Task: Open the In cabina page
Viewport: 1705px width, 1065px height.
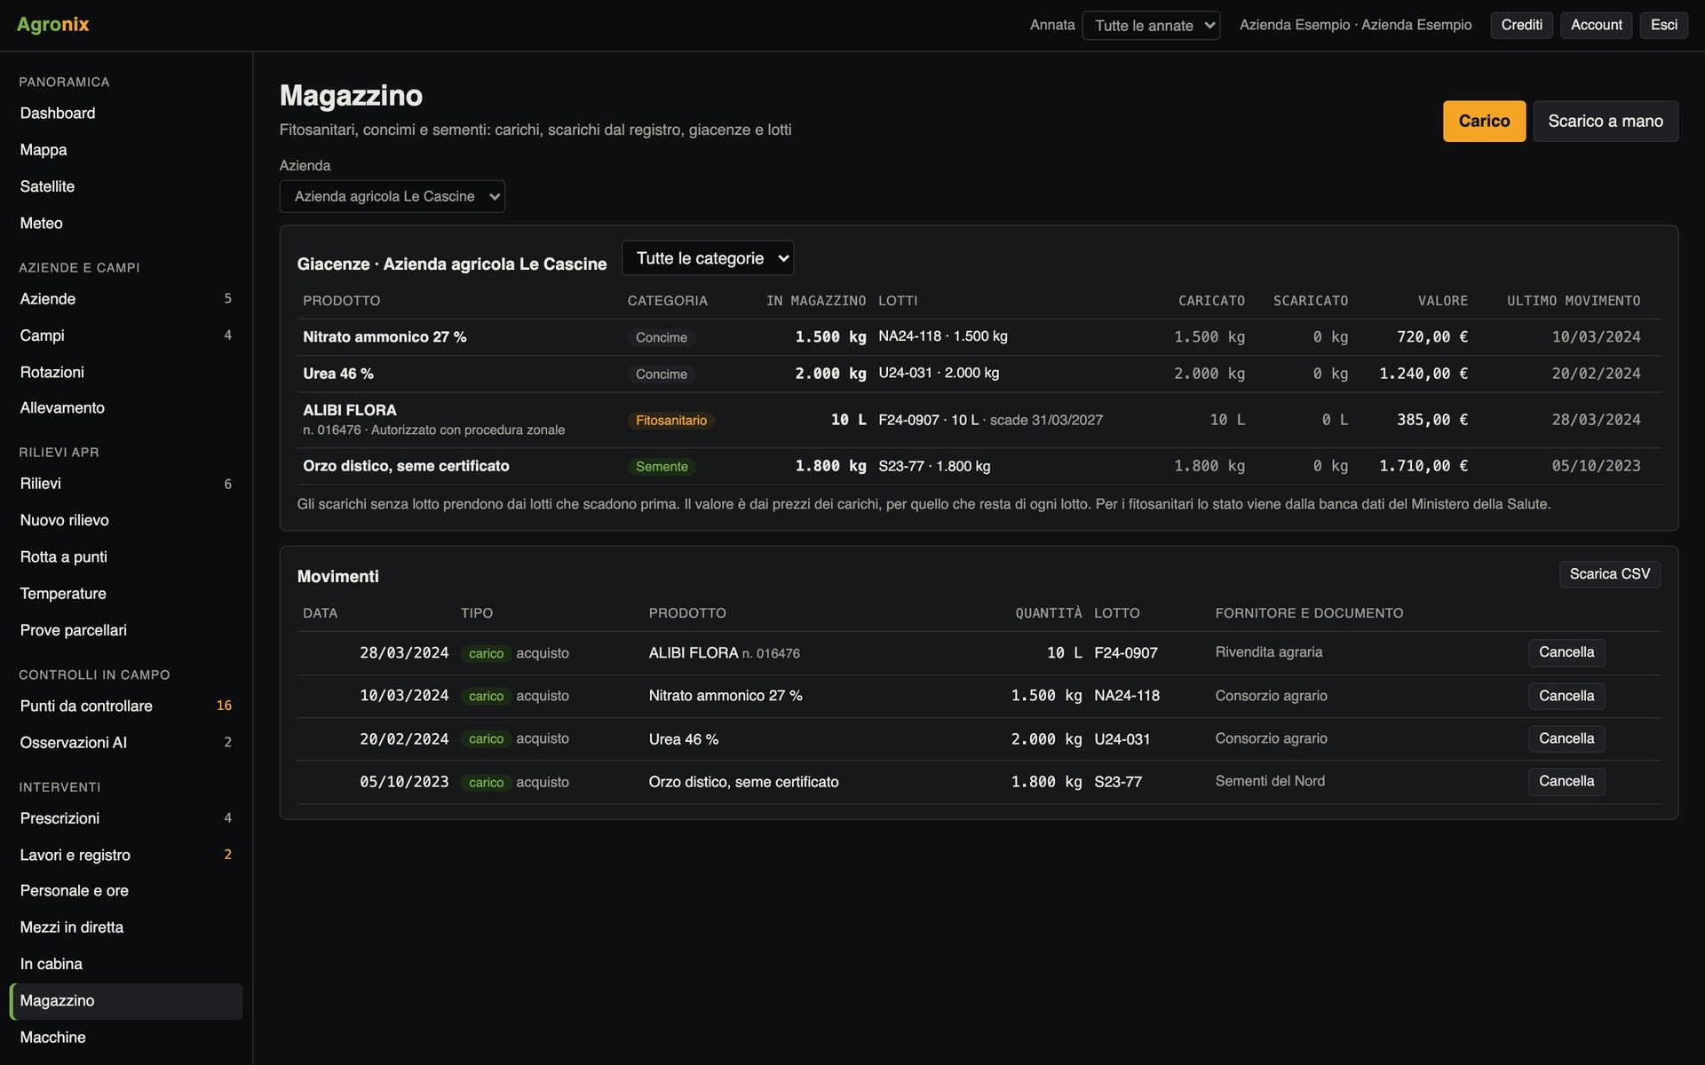Action: pos(126,964)
